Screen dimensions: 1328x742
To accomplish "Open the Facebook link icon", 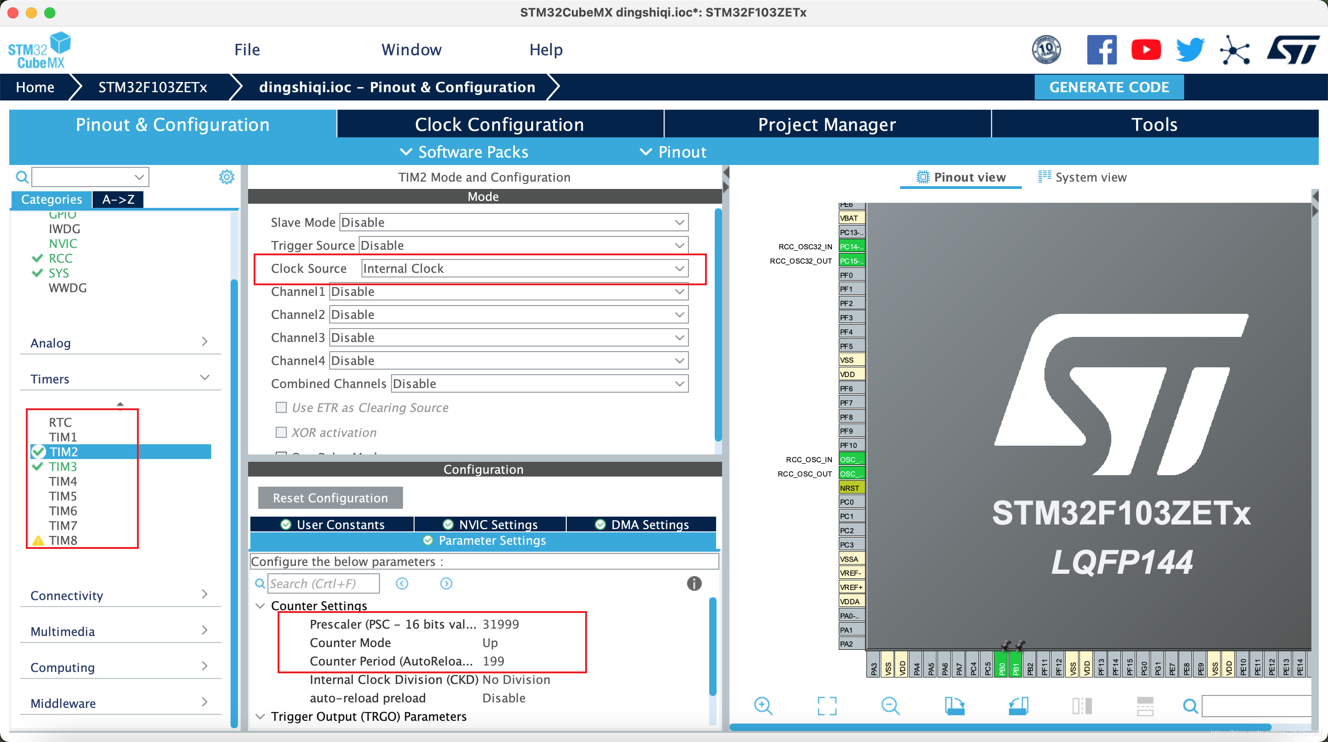I will (1101, 49).
